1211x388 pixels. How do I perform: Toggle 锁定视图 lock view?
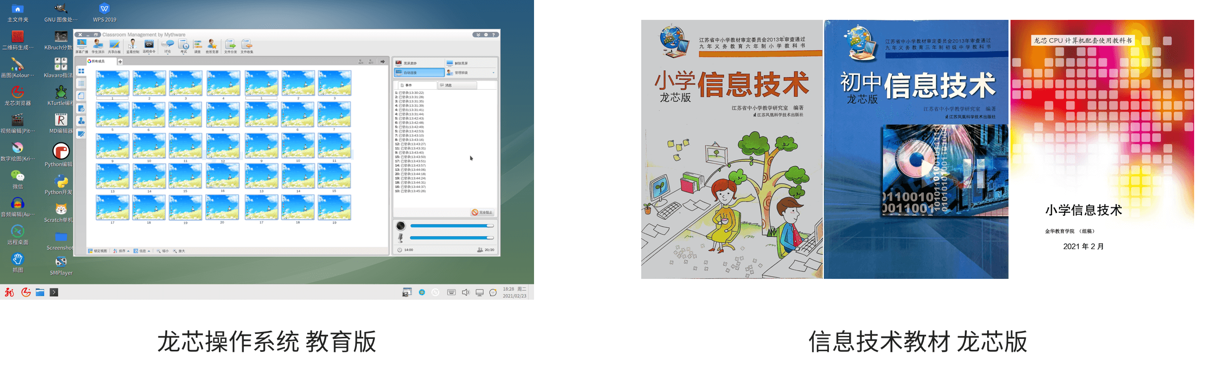[x=98, y=251]
